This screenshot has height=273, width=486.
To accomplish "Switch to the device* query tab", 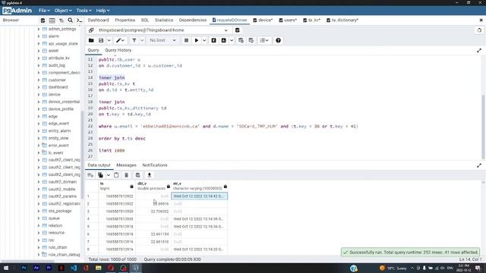I will point(263,20).
